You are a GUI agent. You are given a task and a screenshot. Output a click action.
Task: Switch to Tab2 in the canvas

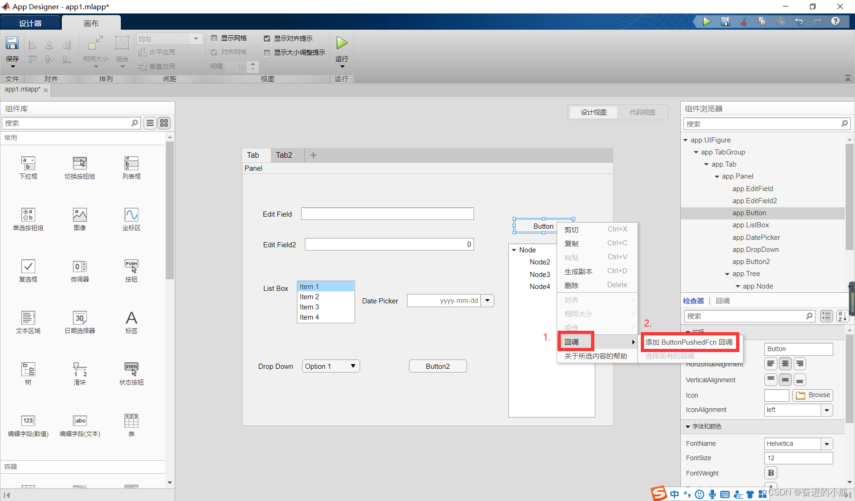(x=284, y=155)
